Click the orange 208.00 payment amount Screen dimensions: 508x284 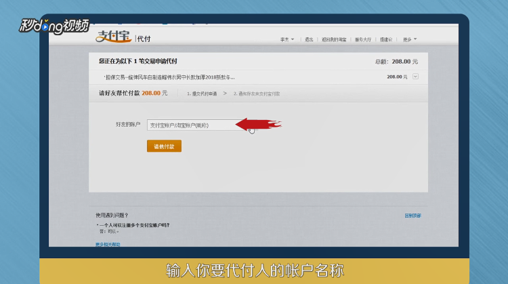coord(151,93)
